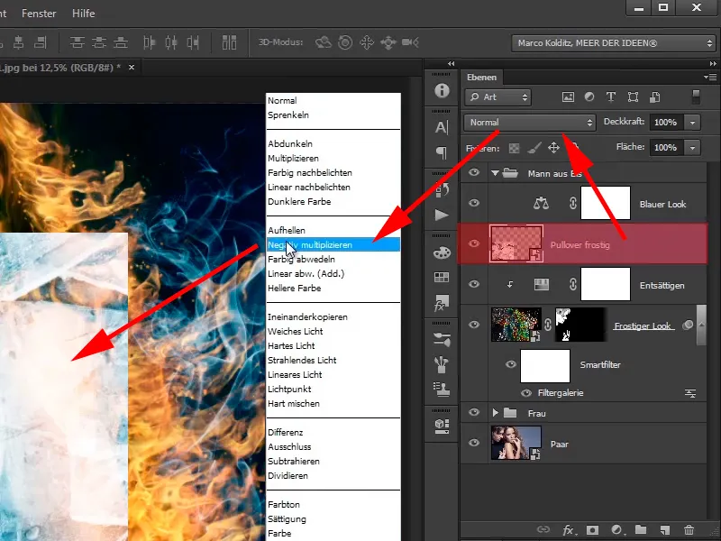Select the Frostiger Look layer mask thumbnail

pyautogui.click(x=580, y=325)
